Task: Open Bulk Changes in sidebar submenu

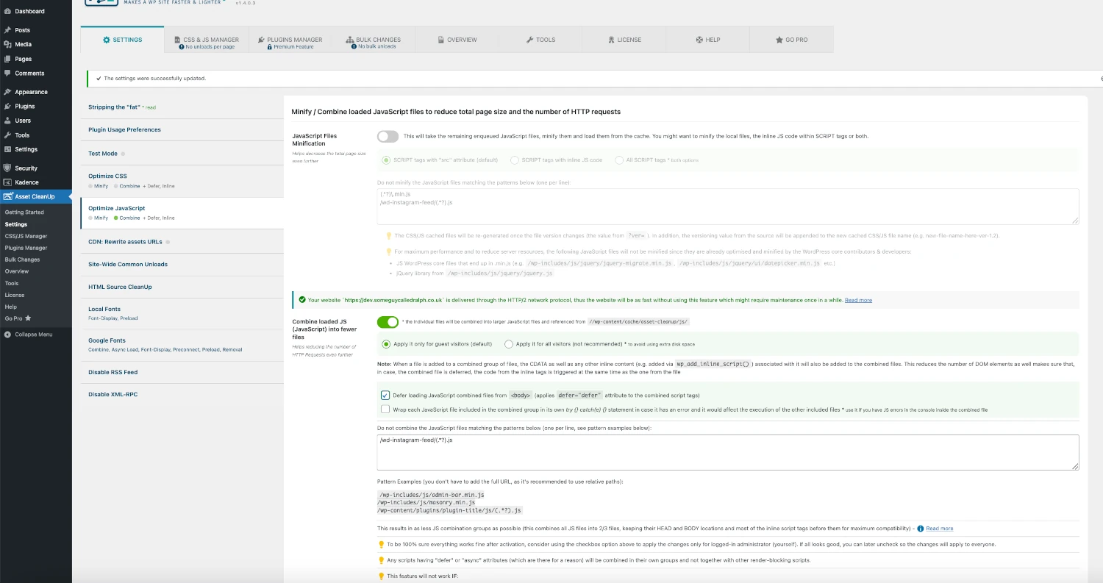Action: (x=22, y=260)
